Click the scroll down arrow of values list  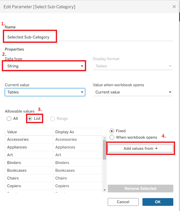coord(104,190)
